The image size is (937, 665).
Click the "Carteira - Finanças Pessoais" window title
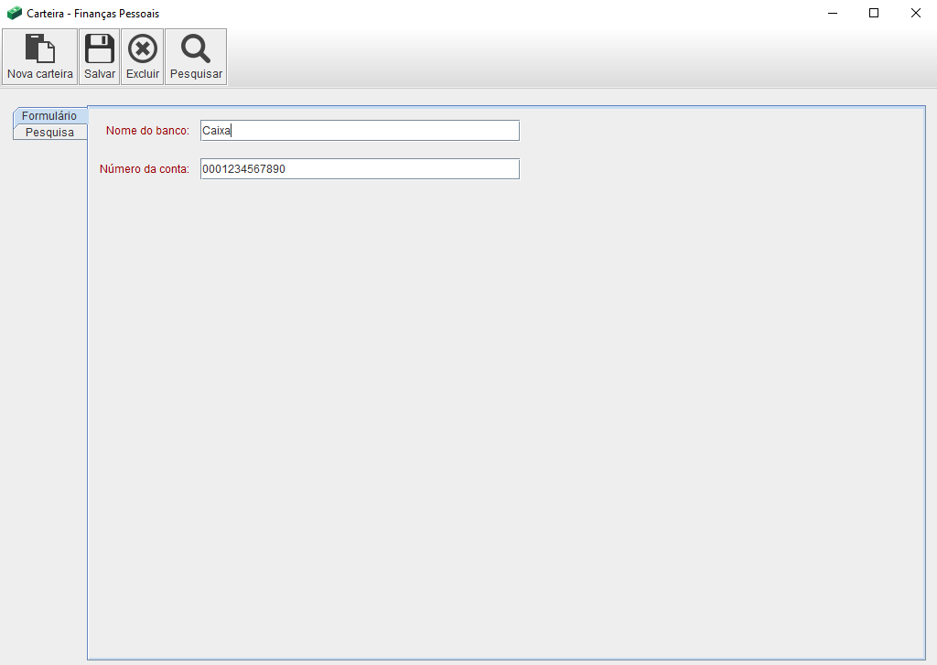(93, 14)
